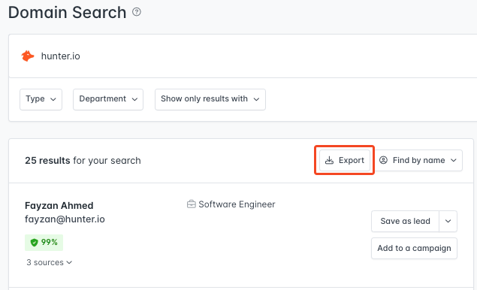Click the hunter.io domain search field
The height and width of the screenshot is (290, 477).
point(243,56)
